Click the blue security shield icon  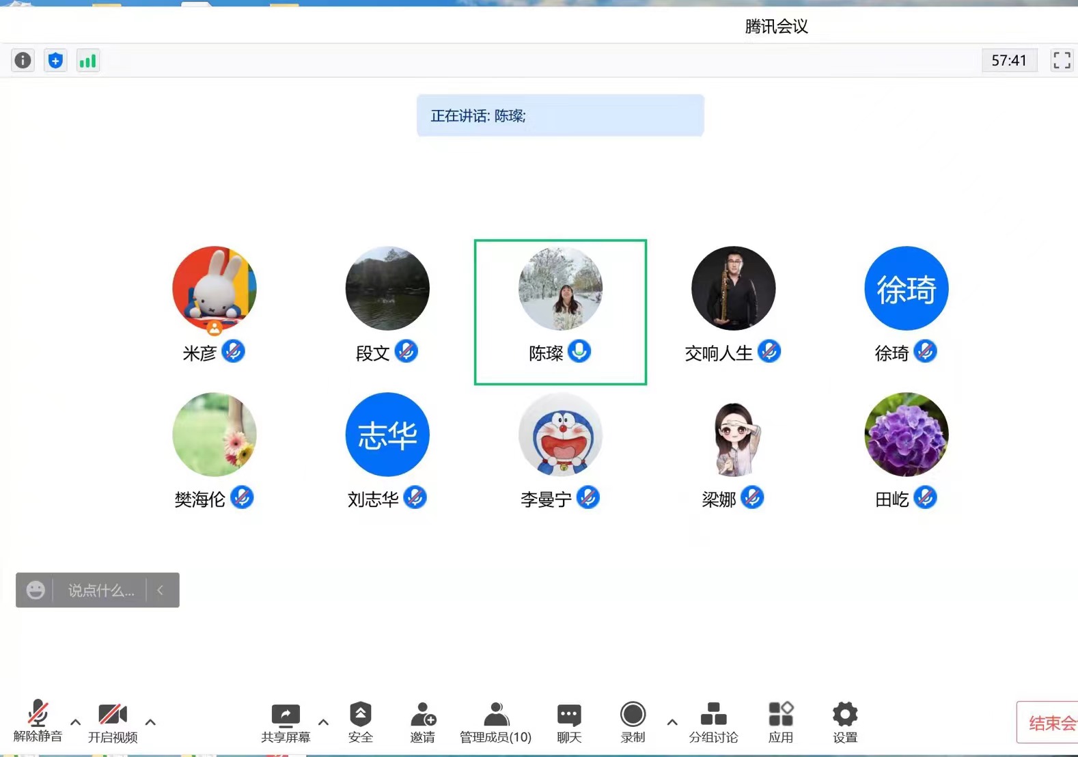[55, 61]
